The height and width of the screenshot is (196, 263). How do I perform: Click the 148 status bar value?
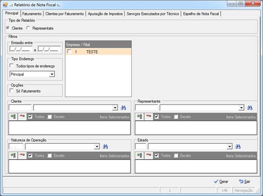(224, 190)
